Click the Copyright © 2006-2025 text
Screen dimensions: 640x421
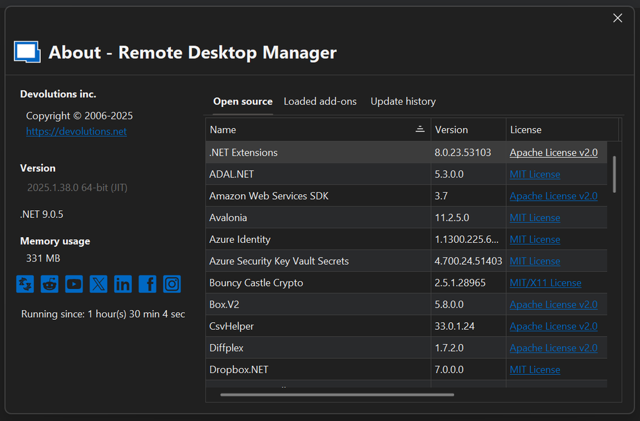tap(79, 115)
